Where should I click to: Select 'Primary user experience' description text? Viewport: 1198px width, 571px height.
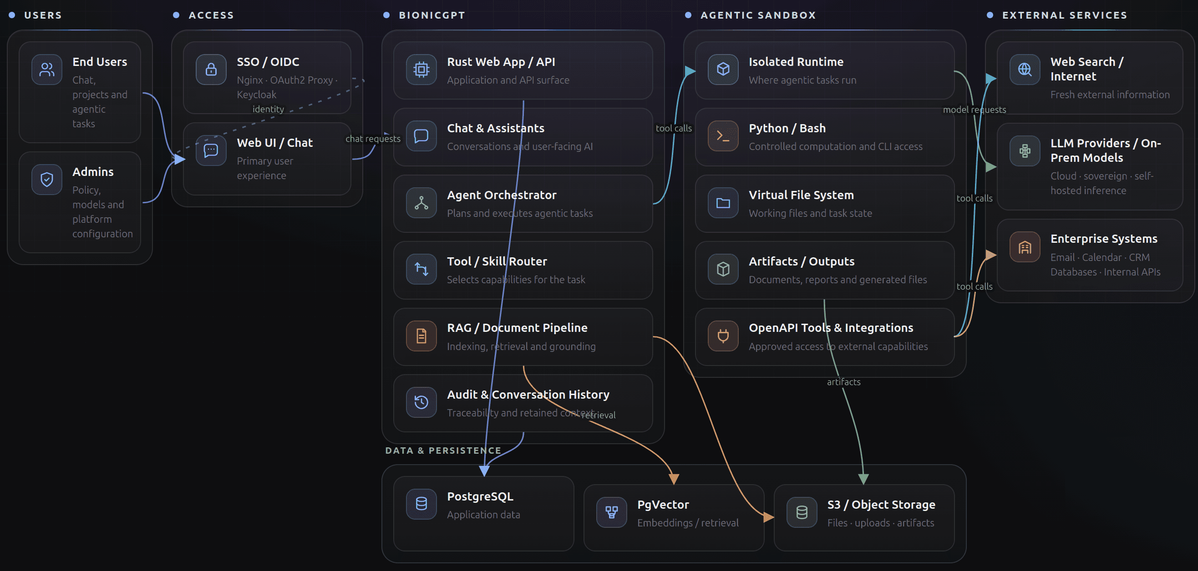(x=265, y=168)
